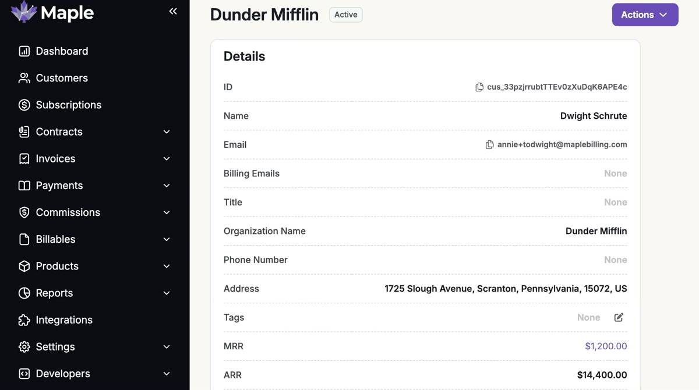Expand the Settings chevron in sidebar

coord(167,347)
